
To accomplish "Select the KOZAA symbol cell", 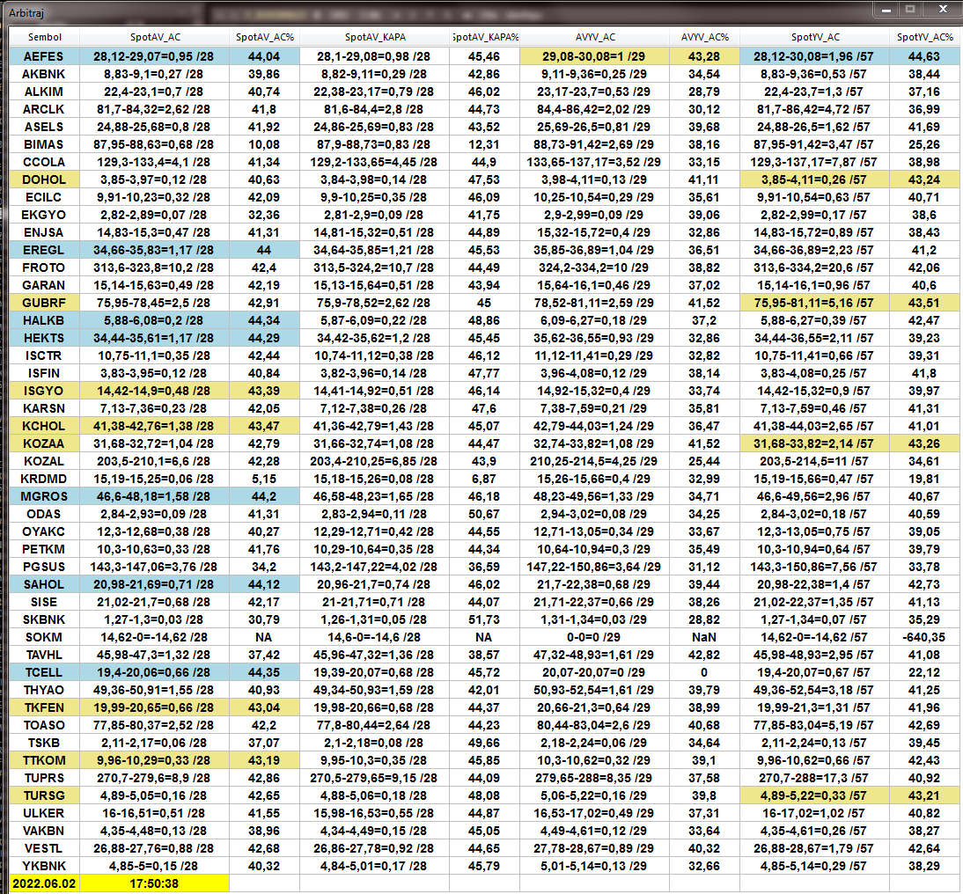I will pos(44,444).
